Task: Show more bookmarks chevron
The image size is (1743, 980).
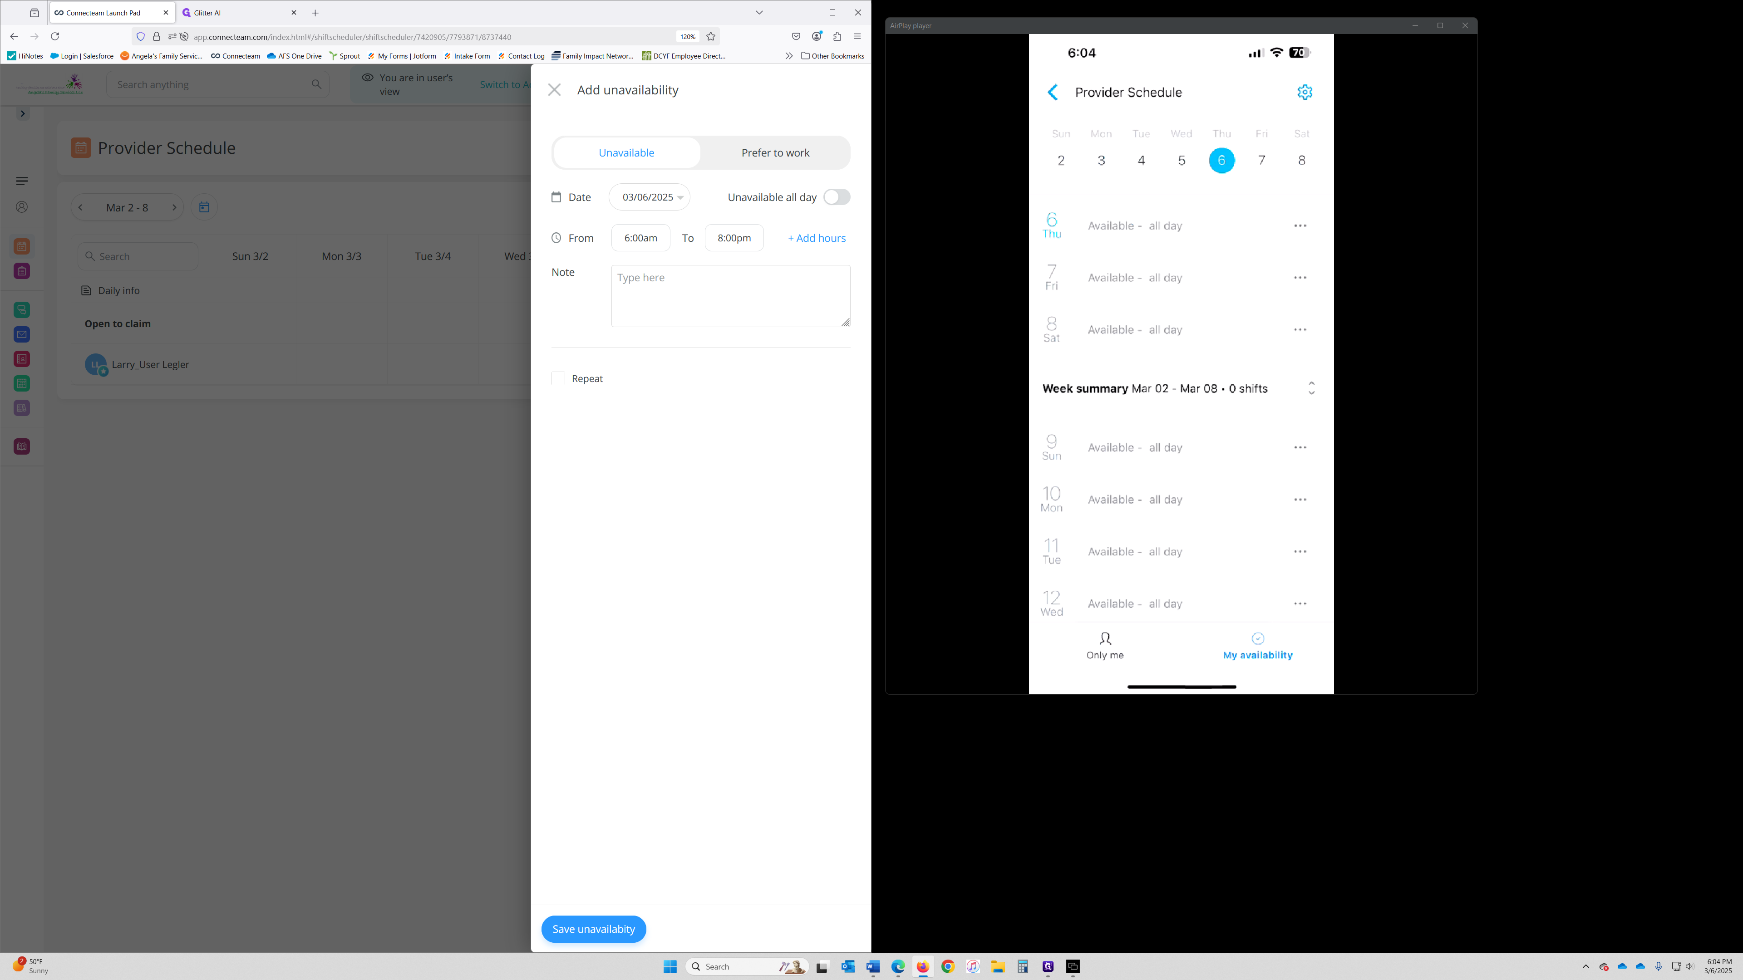Action: click(788, 56)
